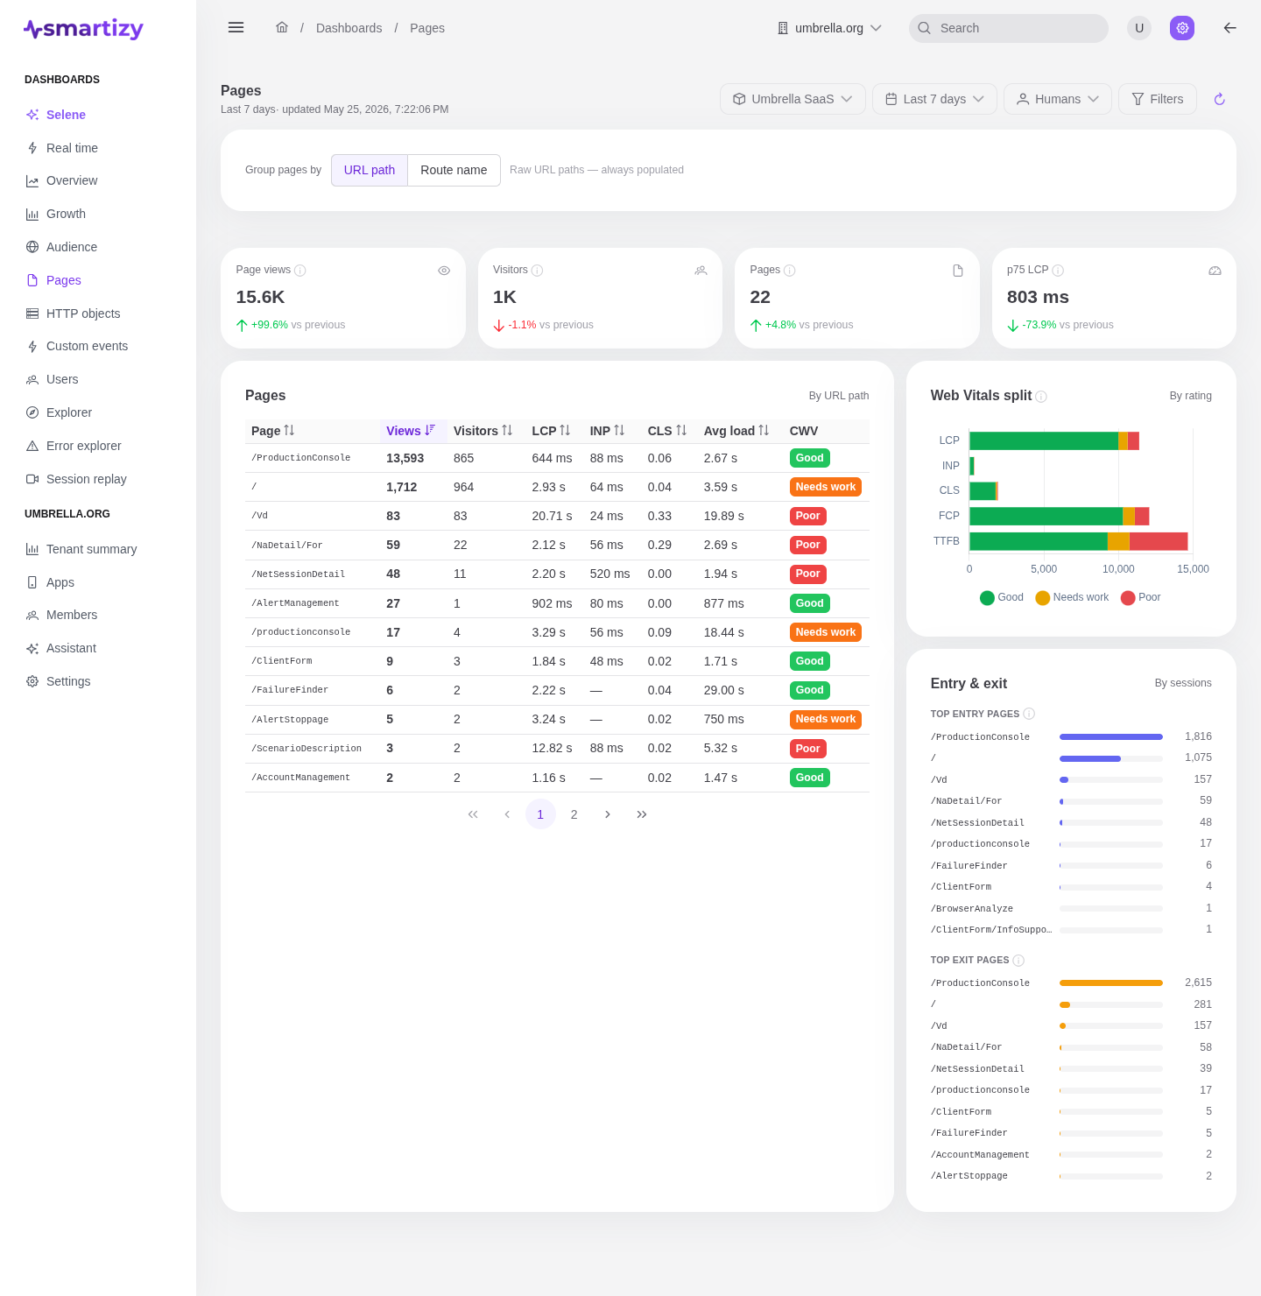Select Route name grouping
The height and width of the screenshot is (1296, 1261).
coord(454,170)
